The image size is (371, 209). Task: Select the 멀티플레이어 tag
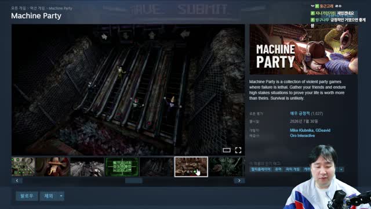click(x=261, y=170)
